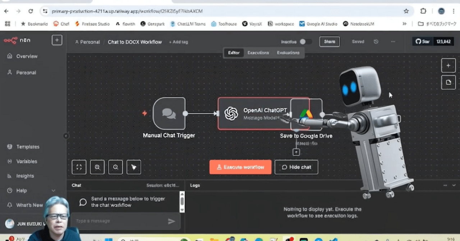
Task: Zoom in using the magnifier plus icon
Action: click(x=97, y=167)
